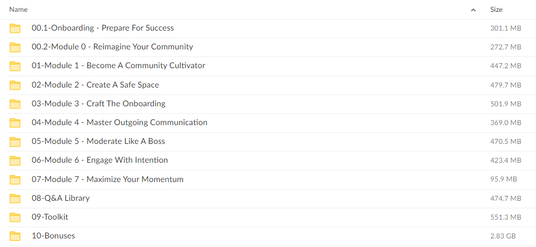Sort files by the Name column
The height and width of the screenshot is (247, 536).
pyautogui.click(x=18, y=10)
